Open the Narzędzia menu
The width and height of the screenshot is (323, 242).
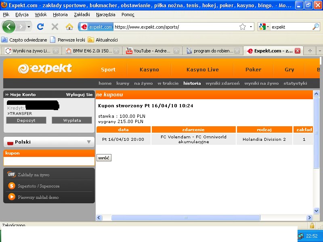coord(106,15)
